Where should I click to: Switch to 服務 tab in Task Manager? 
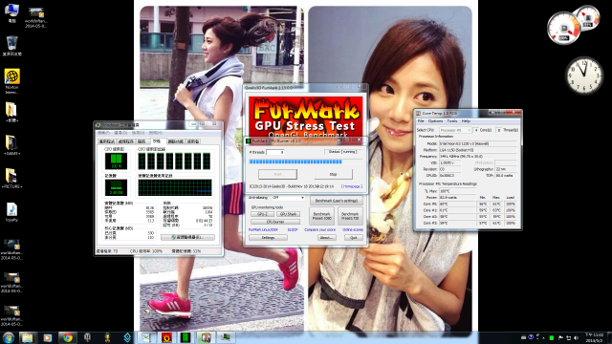point(142,141)
